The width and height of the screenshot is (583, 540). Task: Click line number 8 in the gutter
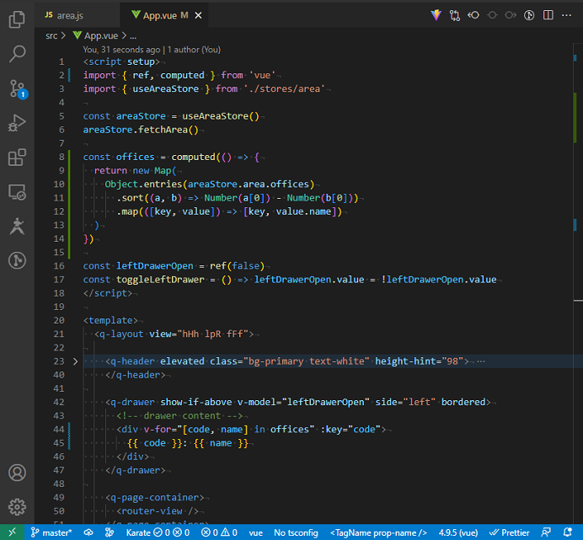click(x=62, y=157)
